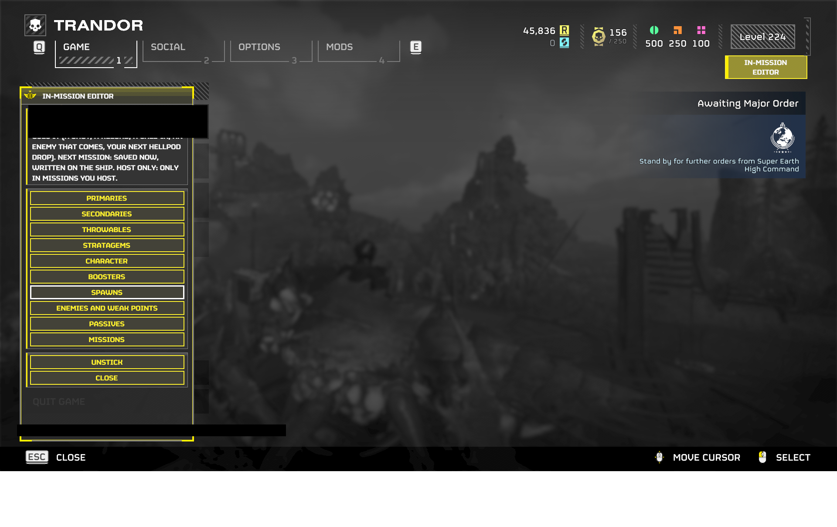Click the Level 224 badge
Viewport: 837px width, 527px height.
762,37
